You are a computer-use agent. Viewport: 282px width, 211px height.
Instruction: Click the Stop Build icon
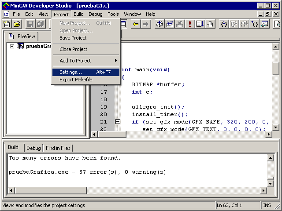coord(180,24)
